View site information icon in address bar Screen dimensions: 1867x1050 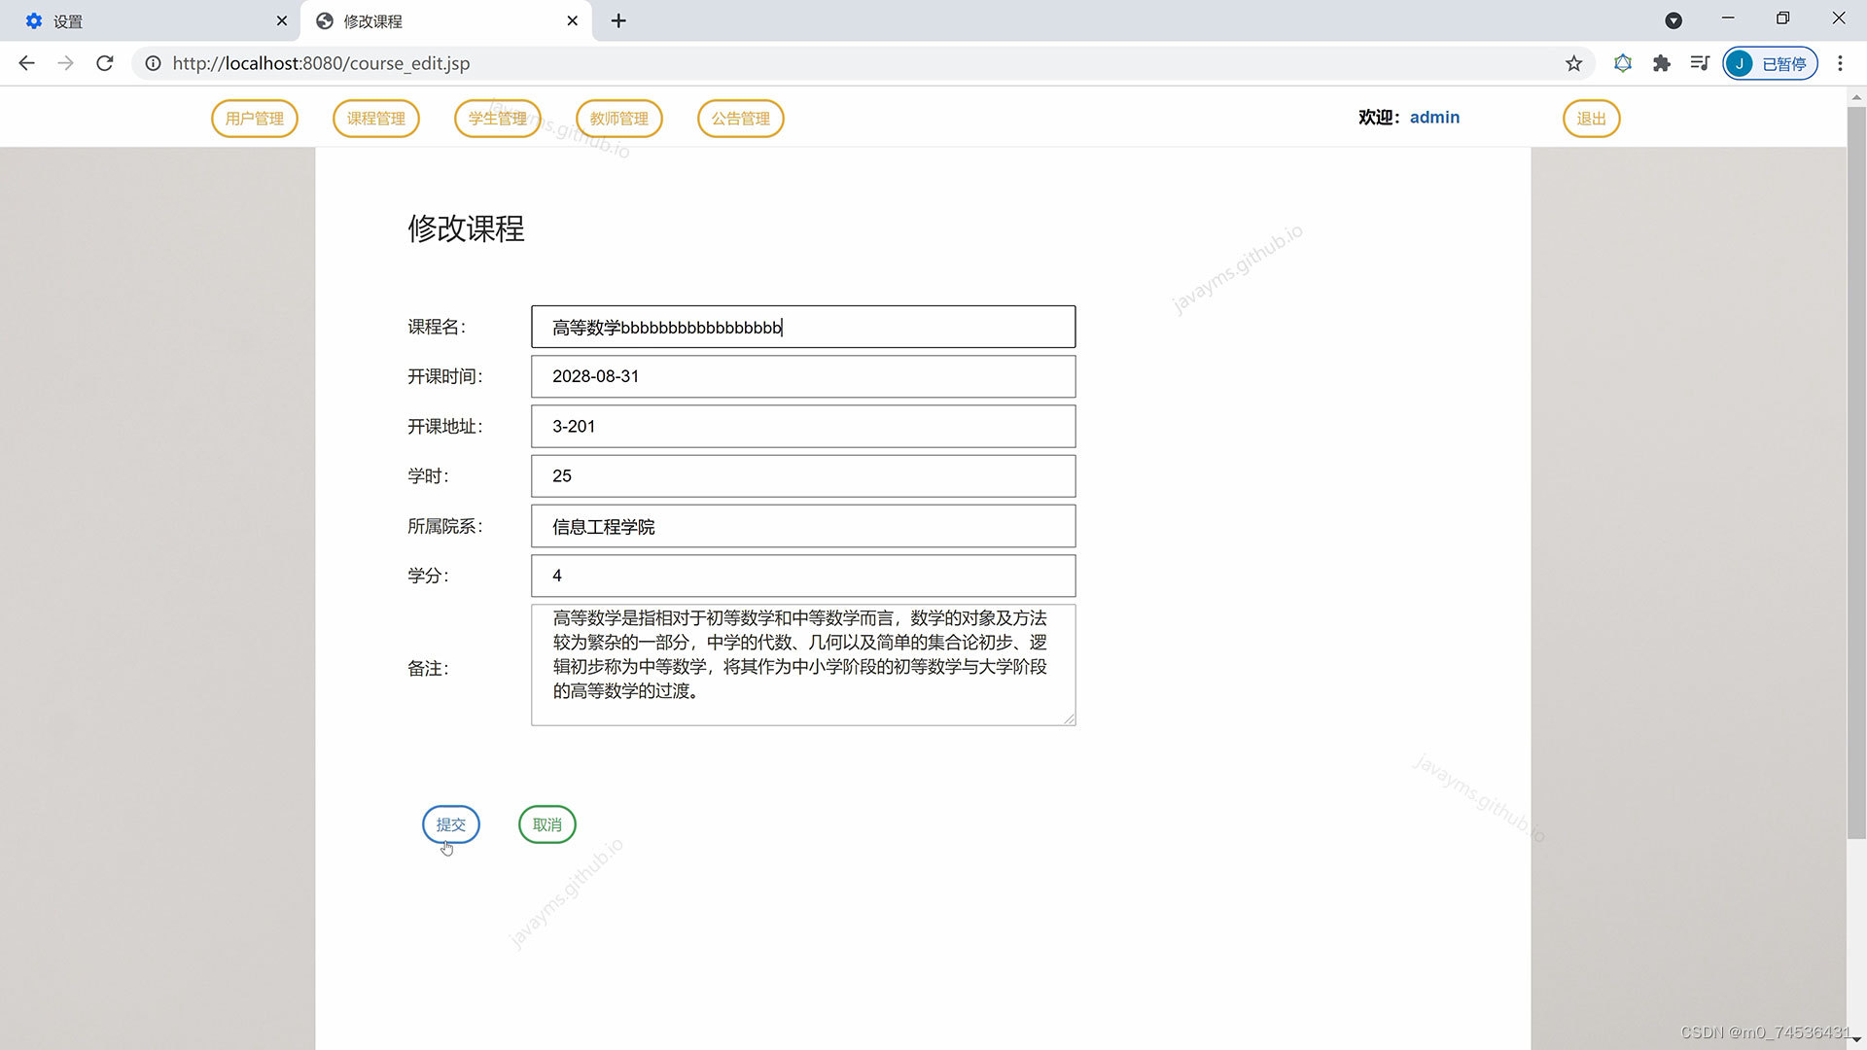[x=153, y=63]
